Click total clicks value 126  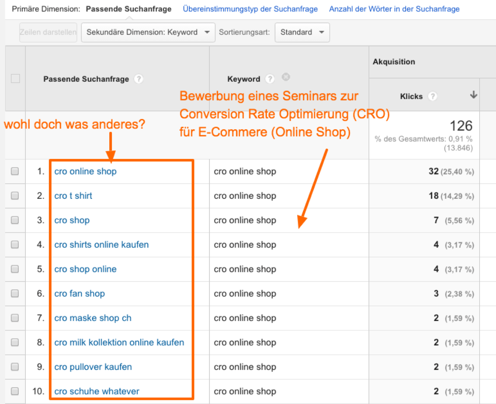point(461,126)
